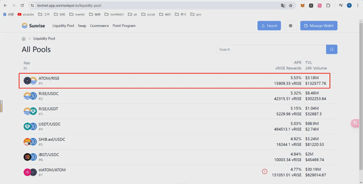Focus the pool Search field
Screen dimensions: 363x184
pos(271,49)
